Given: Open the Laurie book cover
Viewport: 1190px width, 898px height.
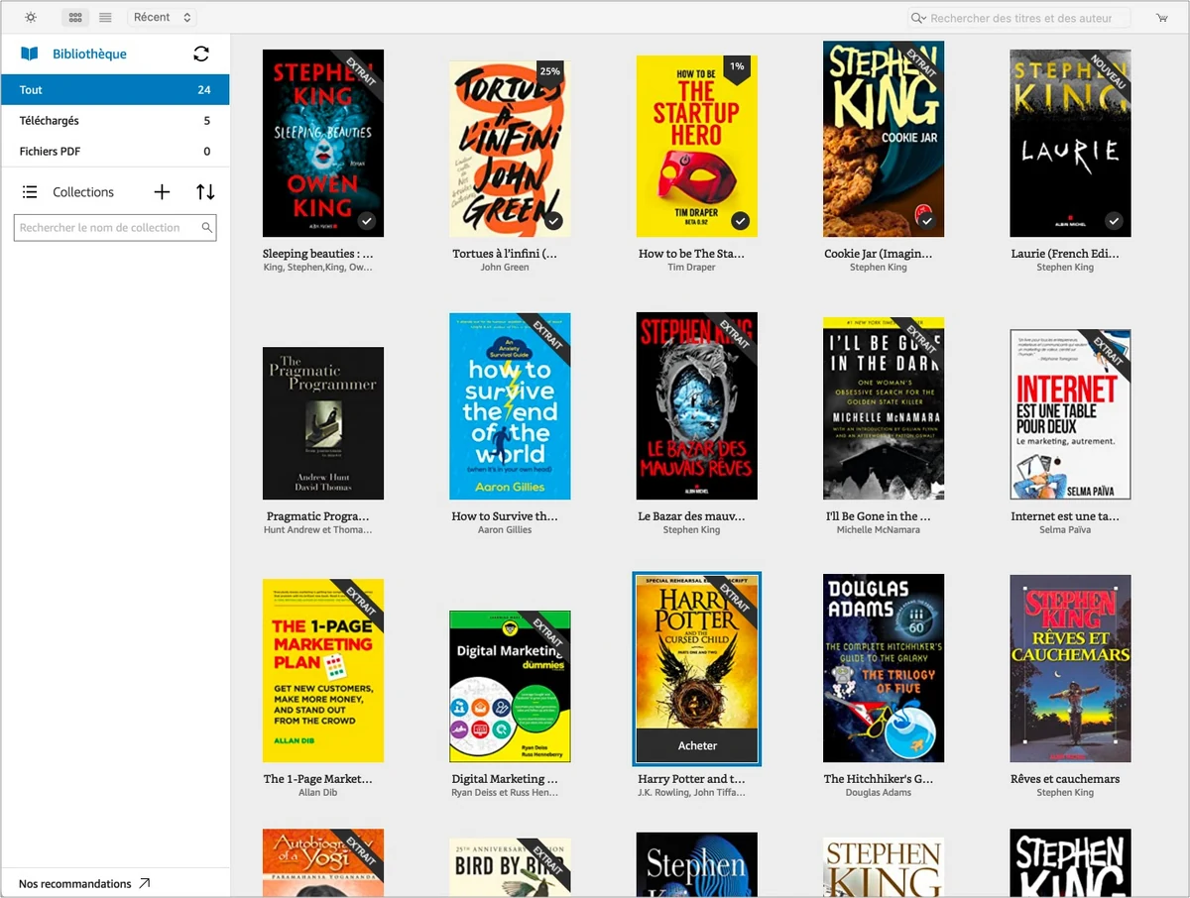Looking at the screenshot, I should coord(1070,144).
